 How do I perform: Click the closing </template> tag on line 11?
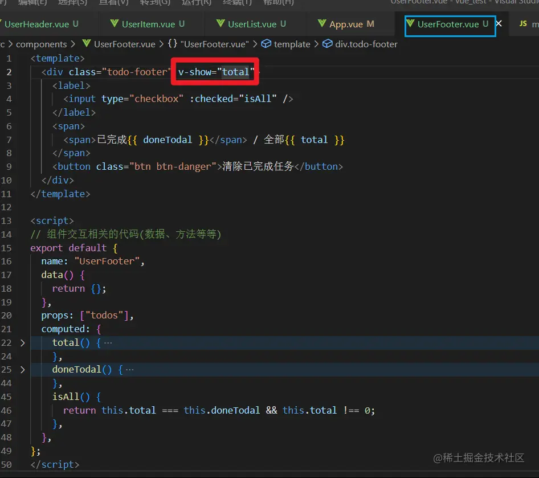(60, 194)
